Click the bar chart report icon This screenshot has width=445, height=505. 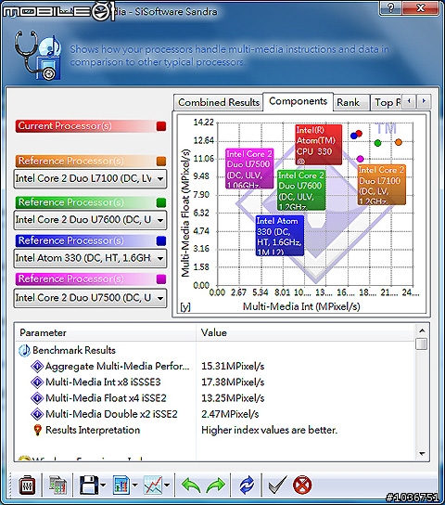(121, 486)
